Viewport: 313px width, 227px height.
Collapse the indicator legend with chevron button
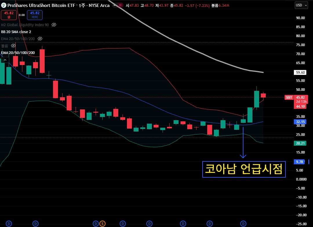click(x=5, y=60)
